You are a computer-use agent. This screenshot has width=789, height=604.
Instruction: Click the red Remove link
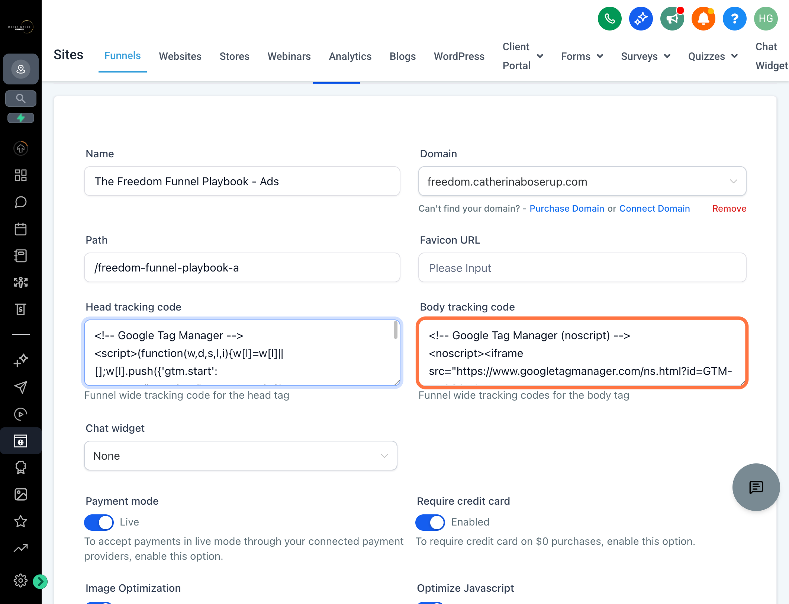coord(729,209)
